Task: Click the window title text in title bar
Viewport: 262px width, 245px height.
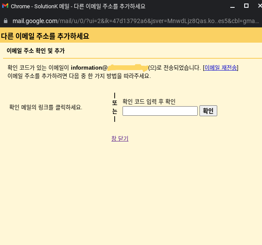Action: [78, 7]
